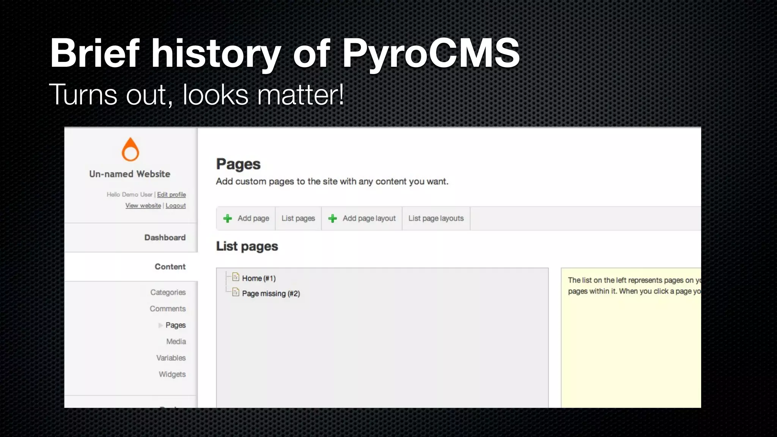Image resolution: width=777 pixels, height=437 pixels.
Task: Select Pages in the sidebar menu
Action: 175,325
